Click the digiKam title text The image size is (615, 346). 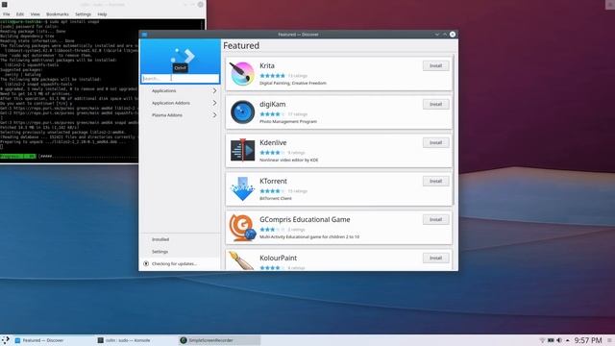(x=273, y=105)
